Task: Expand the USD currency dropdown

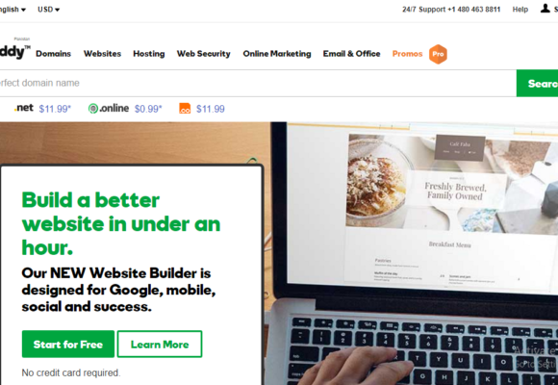Action: tap(49, 10)
